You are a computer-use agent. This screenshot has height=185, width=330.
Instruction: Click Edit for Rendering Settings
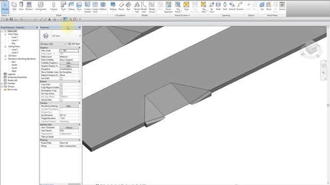(x=69, y=106)
